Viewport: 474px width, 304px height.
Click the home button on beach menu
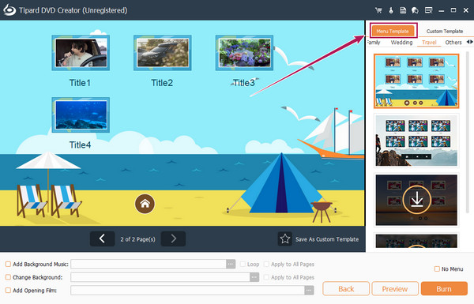point(145,204)
